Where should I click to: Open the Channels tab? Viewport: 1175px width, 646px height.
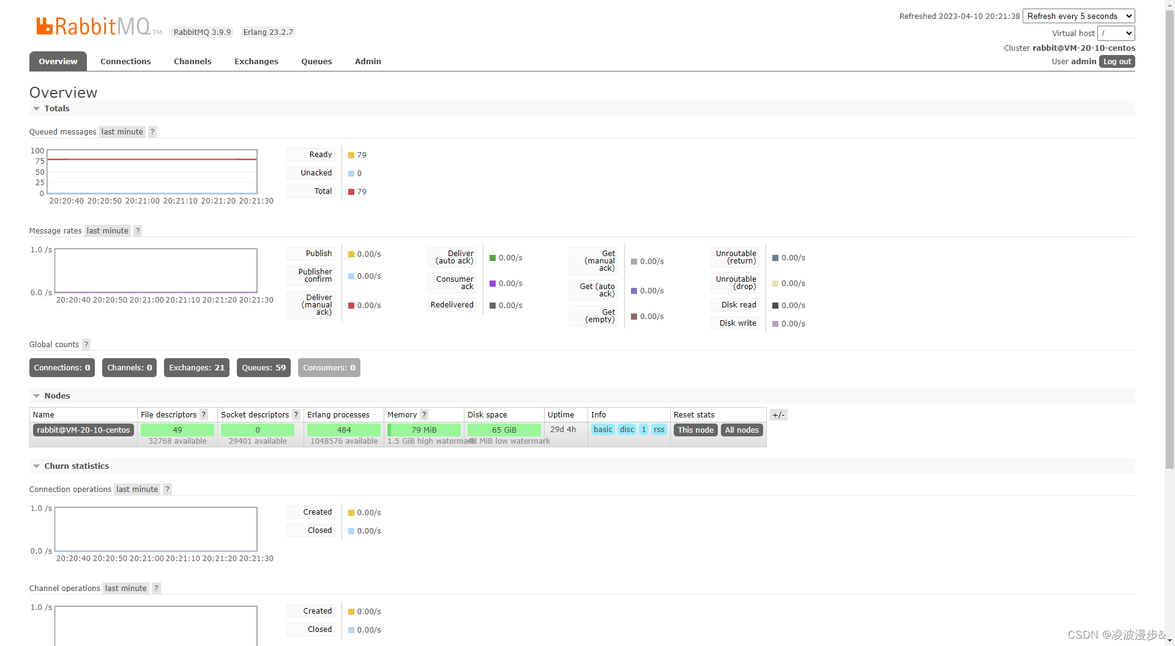pos(193,61)
